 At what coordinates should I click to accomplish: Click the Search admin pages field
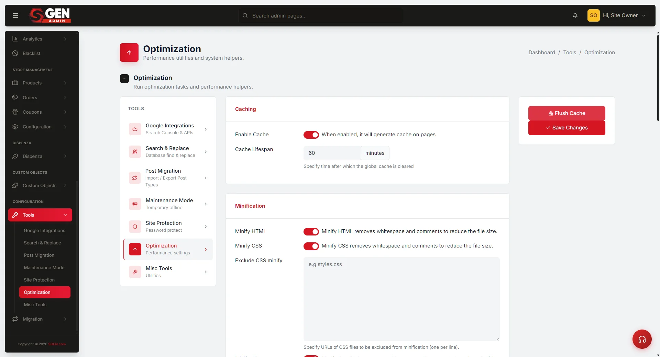point(320,15)
